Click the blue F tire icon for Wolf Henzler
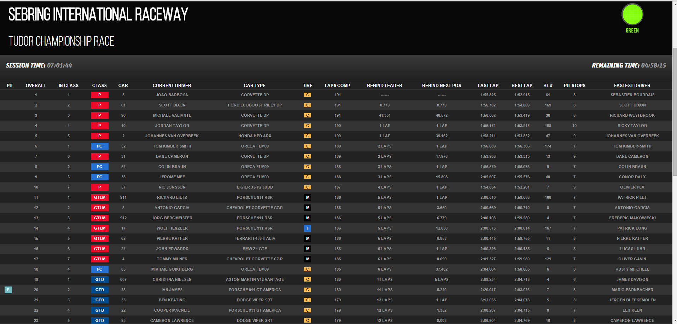The image size is (677, 324). tap(308, 228)
